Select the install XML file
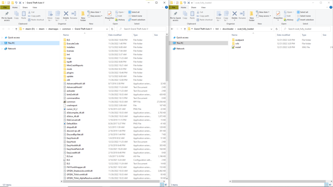This screenshot has width=333, height=187. tap(238, 47)
